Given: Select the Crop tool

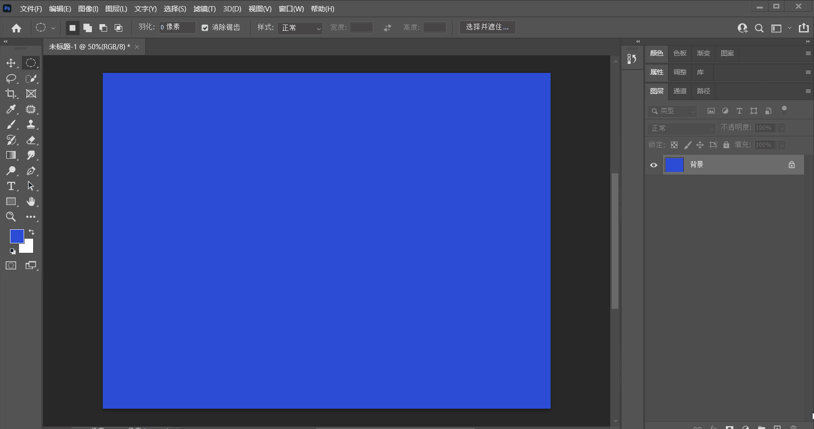Looking at the screenshot, I should pos(11,94).
